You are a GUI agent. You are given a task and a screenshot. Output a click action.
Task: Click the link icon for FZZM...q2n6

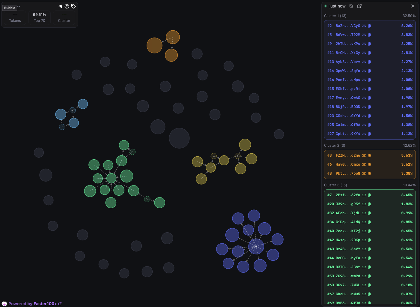[364, 155]
